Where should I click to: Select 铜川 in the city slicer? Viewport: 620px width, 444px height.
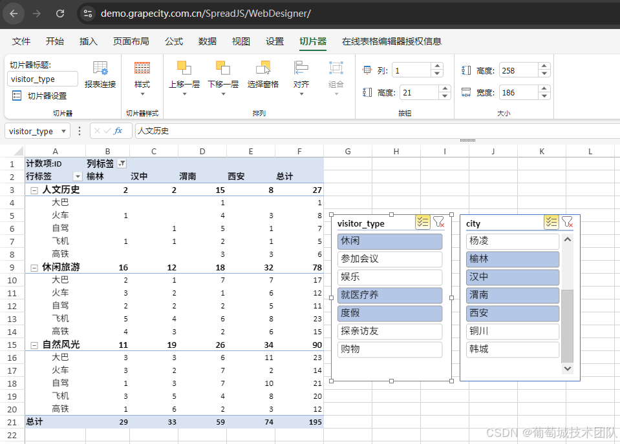[513, 331]
